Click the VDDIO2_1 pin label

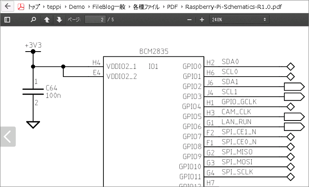coord(122,66)
